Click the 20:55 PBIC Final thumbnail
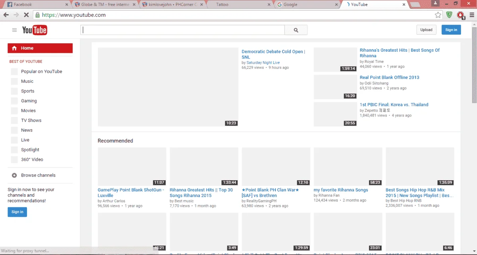This screenshot has width=477, height=255. pos(335,114)
